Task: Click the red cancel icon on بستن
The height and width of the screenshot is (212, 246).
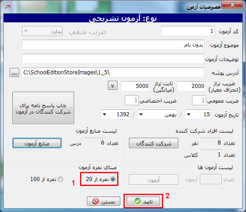Action: tap(96, 201)
